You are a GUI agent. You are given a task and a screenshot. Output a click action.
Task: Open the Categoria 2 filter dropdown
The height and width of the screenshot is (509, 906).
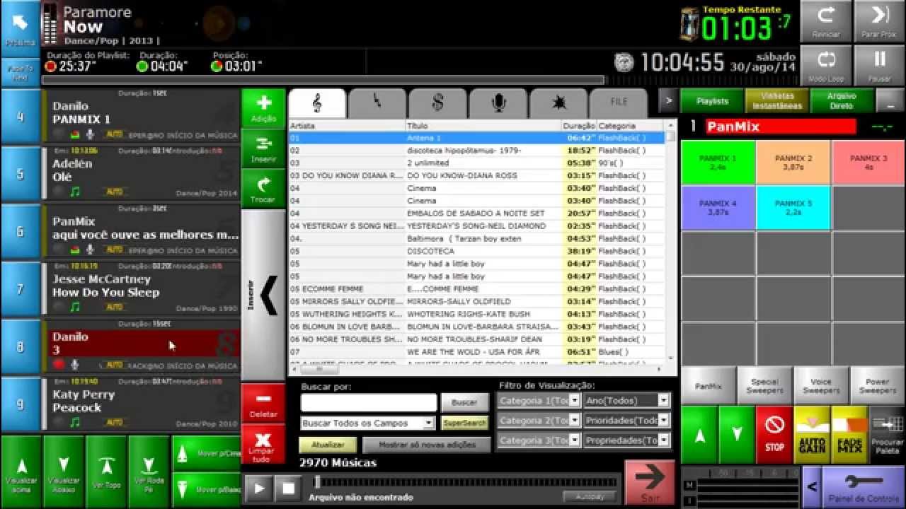575,421
